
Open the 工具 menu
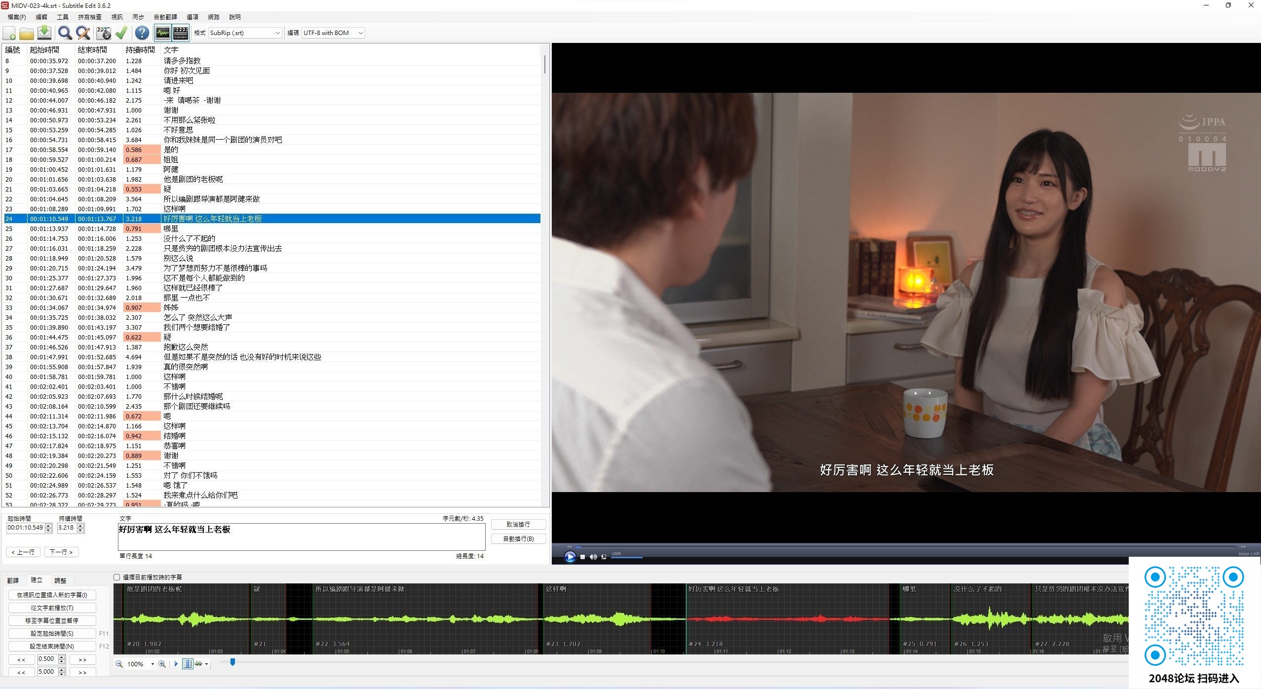point(63,17)
